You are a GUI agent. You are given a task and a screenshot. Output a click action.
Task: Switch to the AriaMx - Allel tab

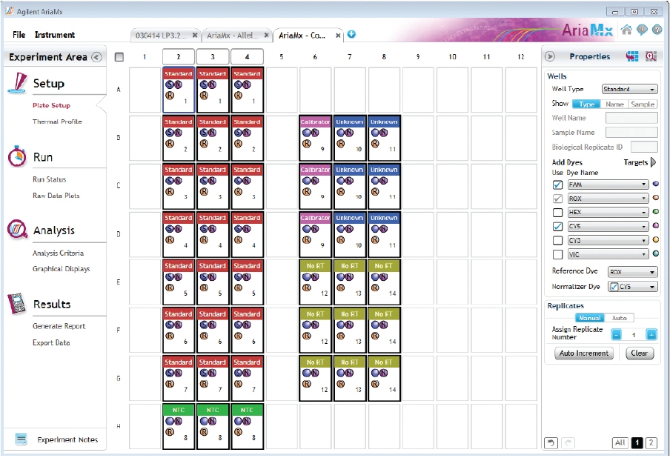coord(233,36)
